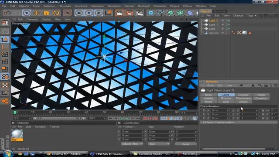Click the more-menus arrow after Tags
Screen dimensions: 279x157
coord(256,16)
